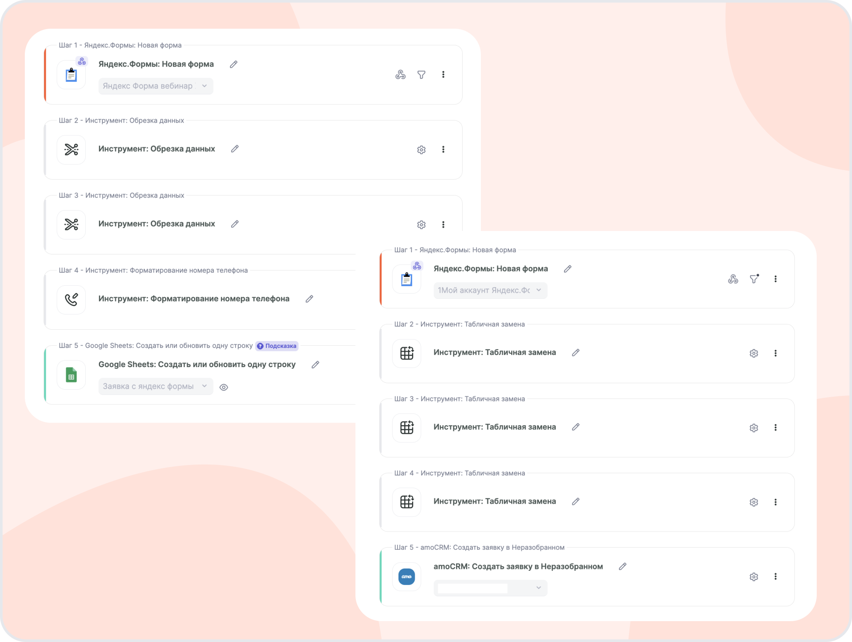
Task: Click the scissors icon in Step 3 Обрезка данных
Action: coord(71,224)
